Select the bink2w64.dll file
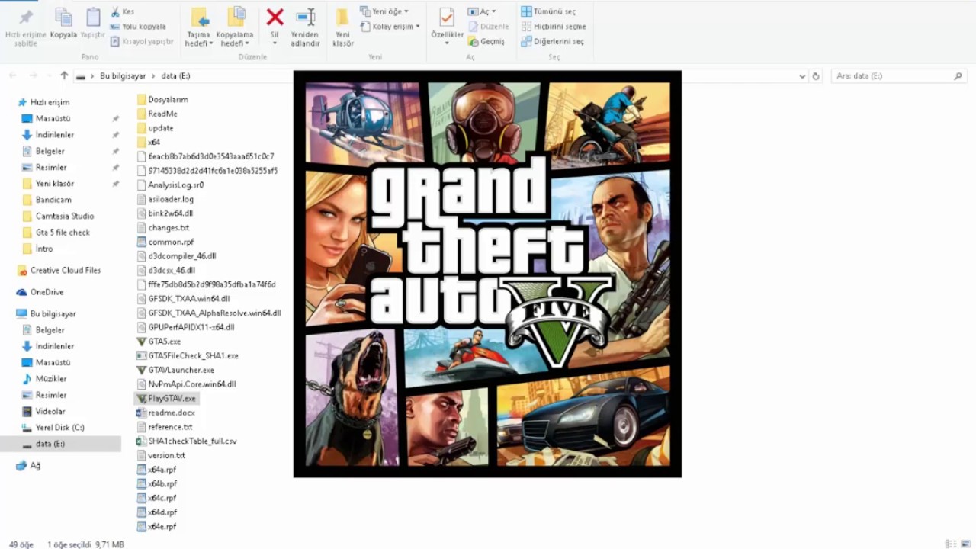Screen dimensions: 976x549 [171, 213]
